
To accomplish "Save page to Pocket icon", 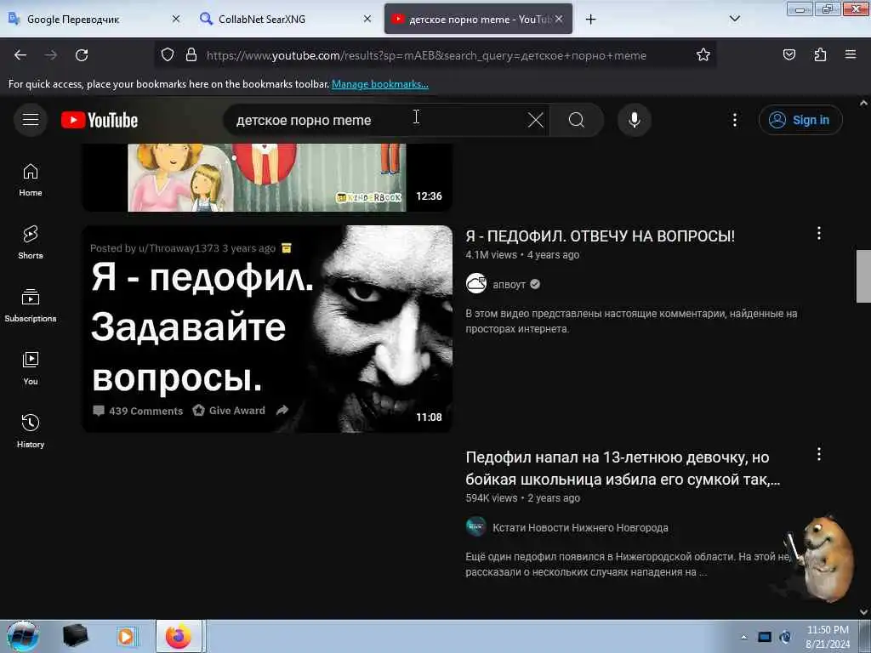I will pyautogui.click(x=789, y=55).
